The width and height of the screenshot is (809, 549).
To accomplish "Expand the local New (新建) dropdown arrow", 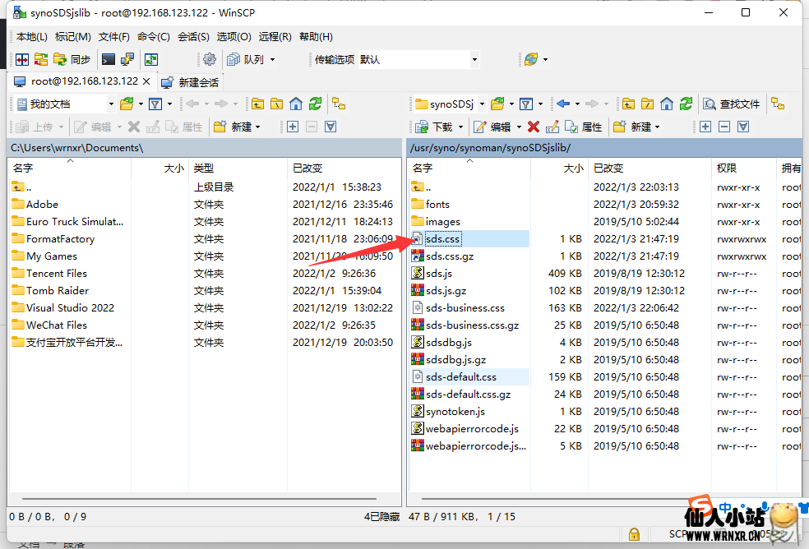I will [257, 127].
